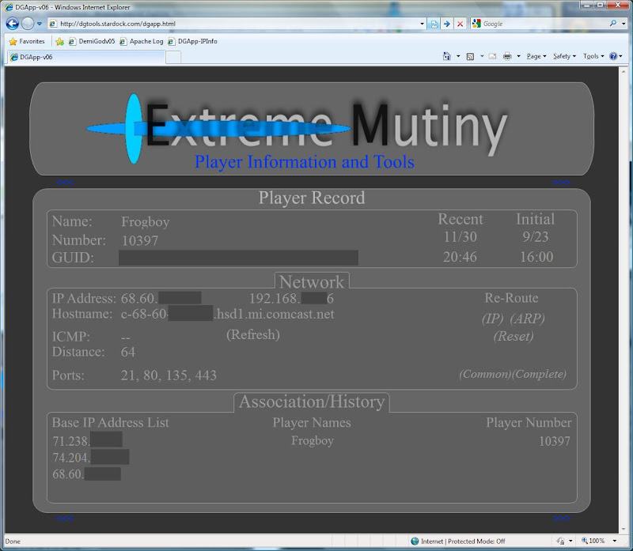The height and width of the screenshot is (551, 633).
Task: Click the browser Forward arrow button
Action: tap(28, 24)
